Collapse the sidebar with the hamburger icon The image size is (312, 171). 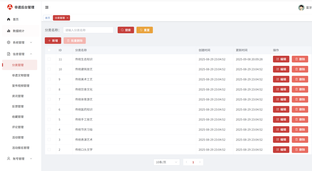[47, 7]
